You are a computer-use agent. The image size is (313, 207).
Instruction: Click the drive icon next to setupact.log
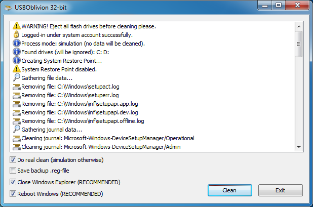(x=17, y=86)
